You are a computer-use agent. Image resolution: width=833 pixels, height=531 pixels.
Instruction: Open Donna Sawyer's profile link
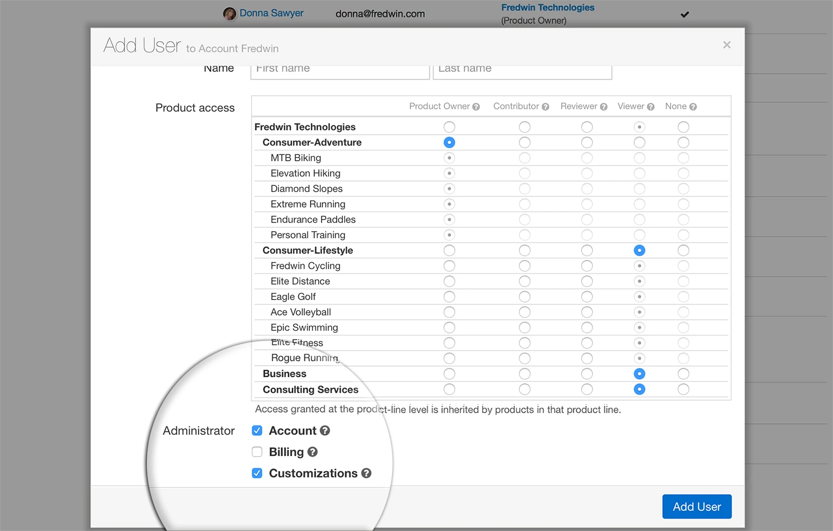271,13
